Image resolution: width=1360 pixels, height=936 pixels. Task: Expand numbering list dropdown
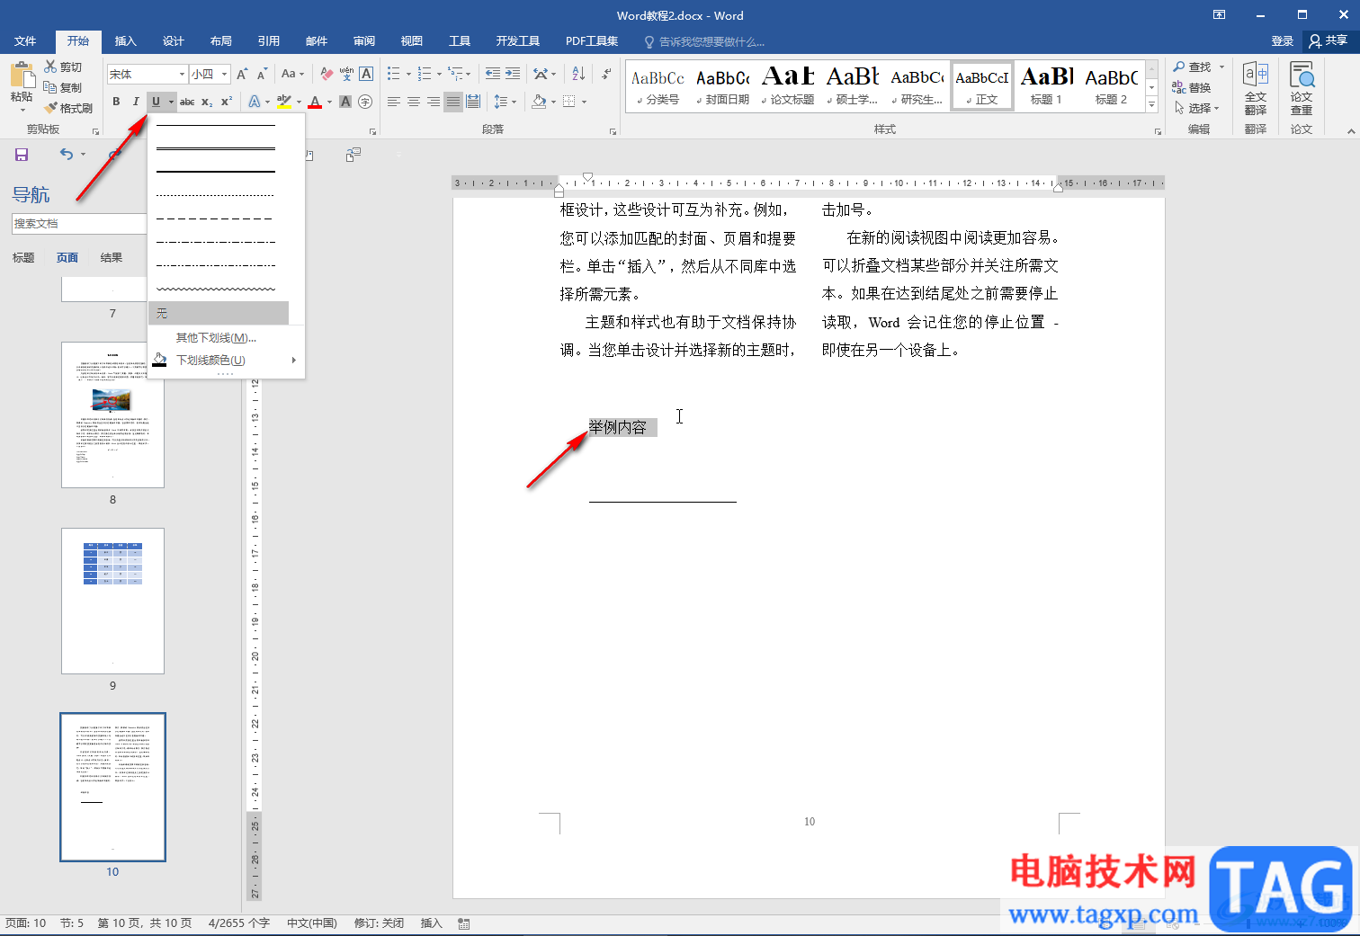coord(439,74)
